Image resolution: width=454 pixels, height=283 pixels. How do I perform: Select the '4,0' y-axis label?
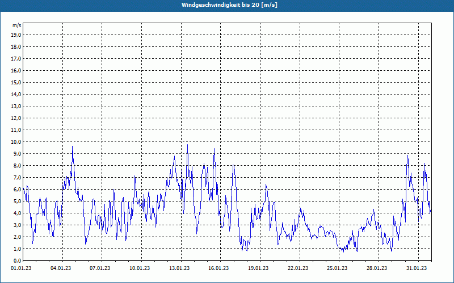17,213
